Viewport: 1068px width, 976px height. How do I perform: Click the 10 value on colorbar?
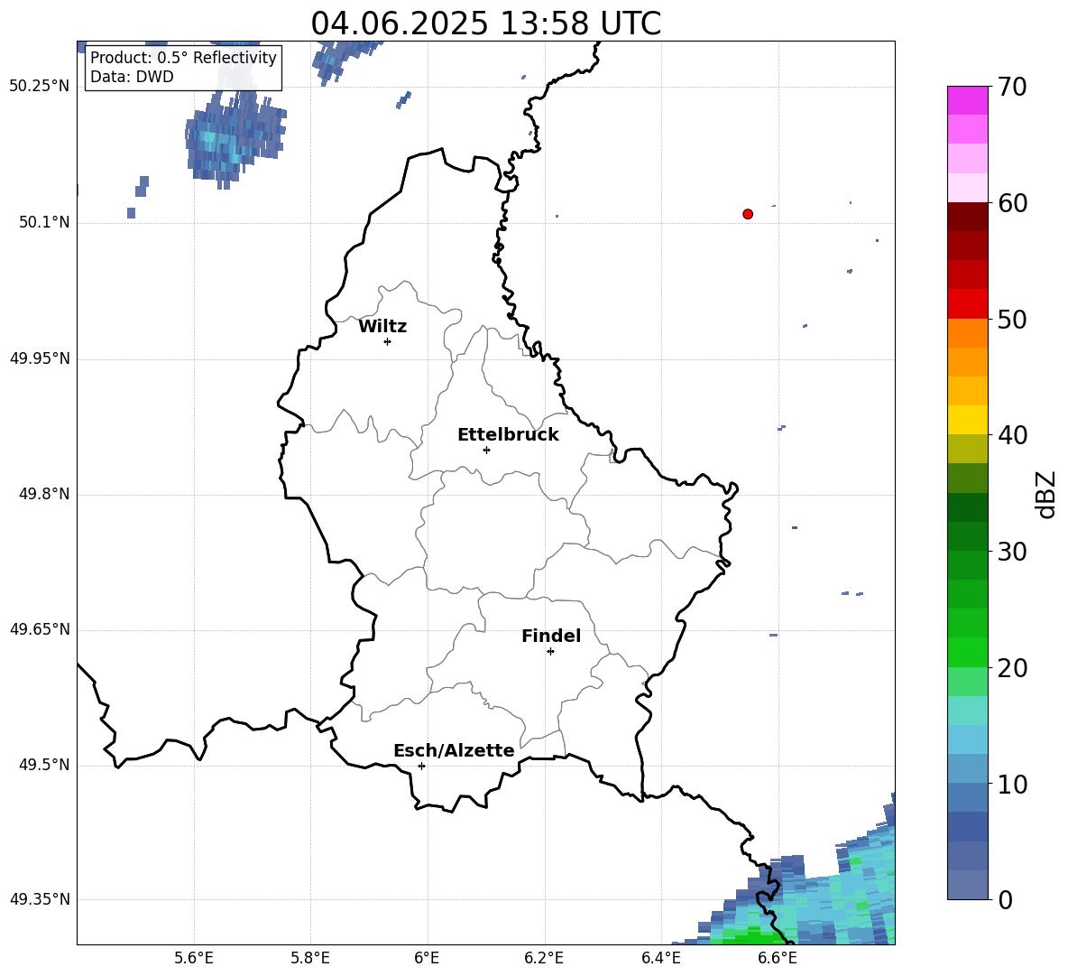(x=1012, y=785)
